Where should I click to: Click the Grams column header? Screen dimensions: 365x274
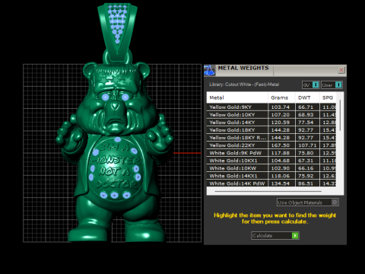pyautogui.click(x=281, y=97)
